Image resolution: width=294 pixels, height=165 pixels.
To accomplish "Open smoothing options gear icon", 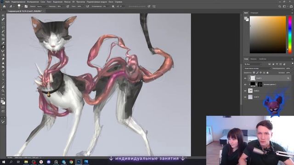I will (113, 6).
